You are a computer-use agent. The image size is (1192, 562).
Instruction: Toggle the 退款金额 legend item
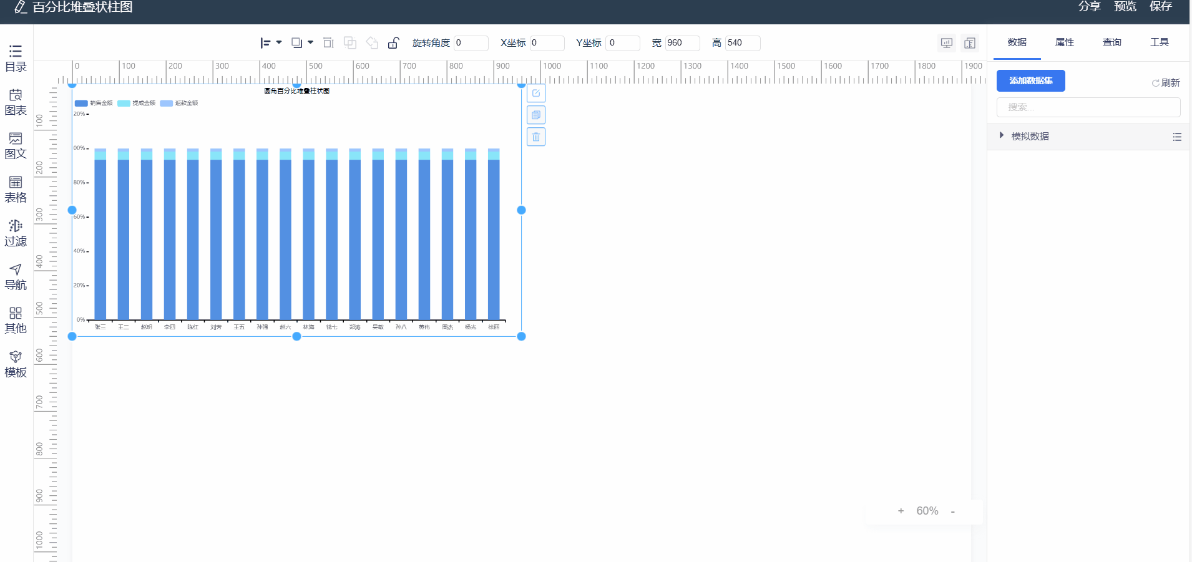(x=178, y=103)
